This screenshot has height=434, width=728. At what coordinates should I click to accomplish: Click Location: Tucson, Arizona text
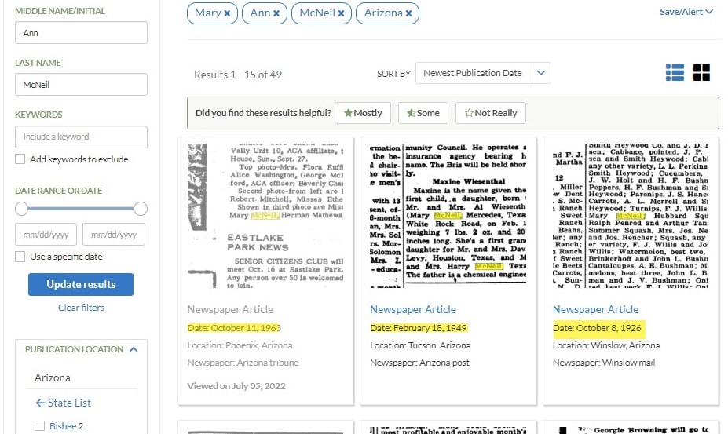point(420,345)
